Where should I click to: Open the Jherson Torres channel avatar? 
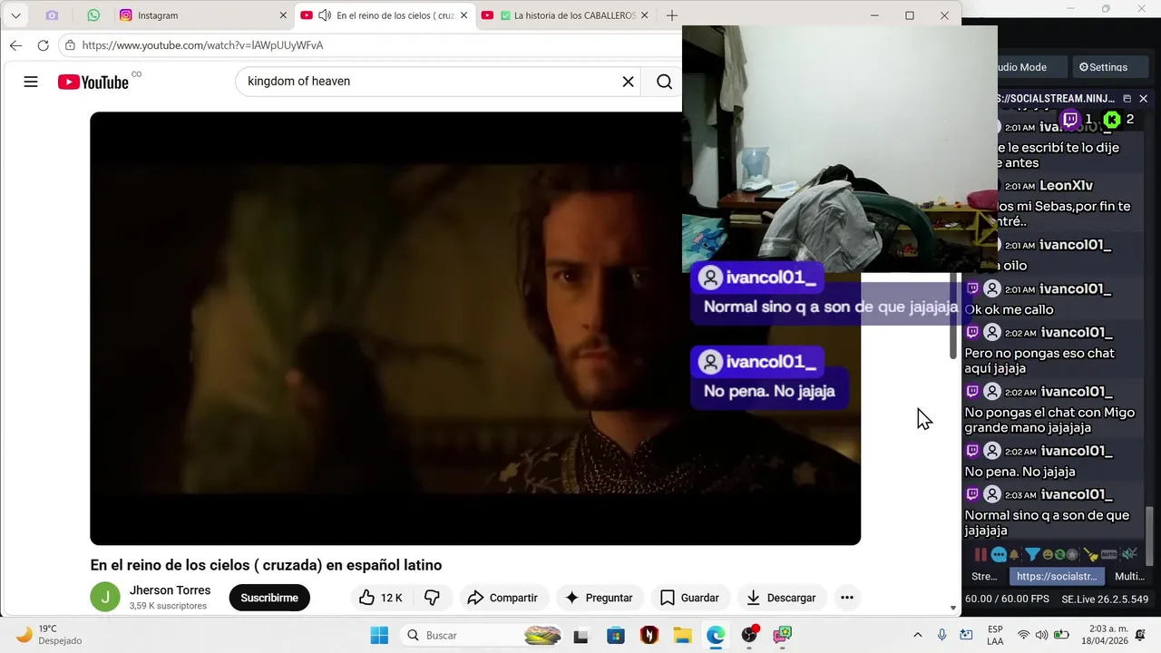pyautogui.click(x=105, y=597)
